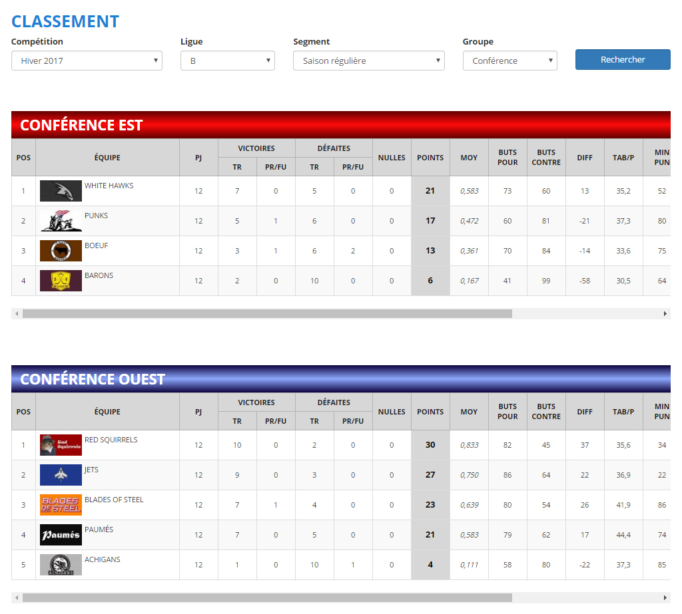
Task: Select the Jets team logo
Action: click(61, 475)
